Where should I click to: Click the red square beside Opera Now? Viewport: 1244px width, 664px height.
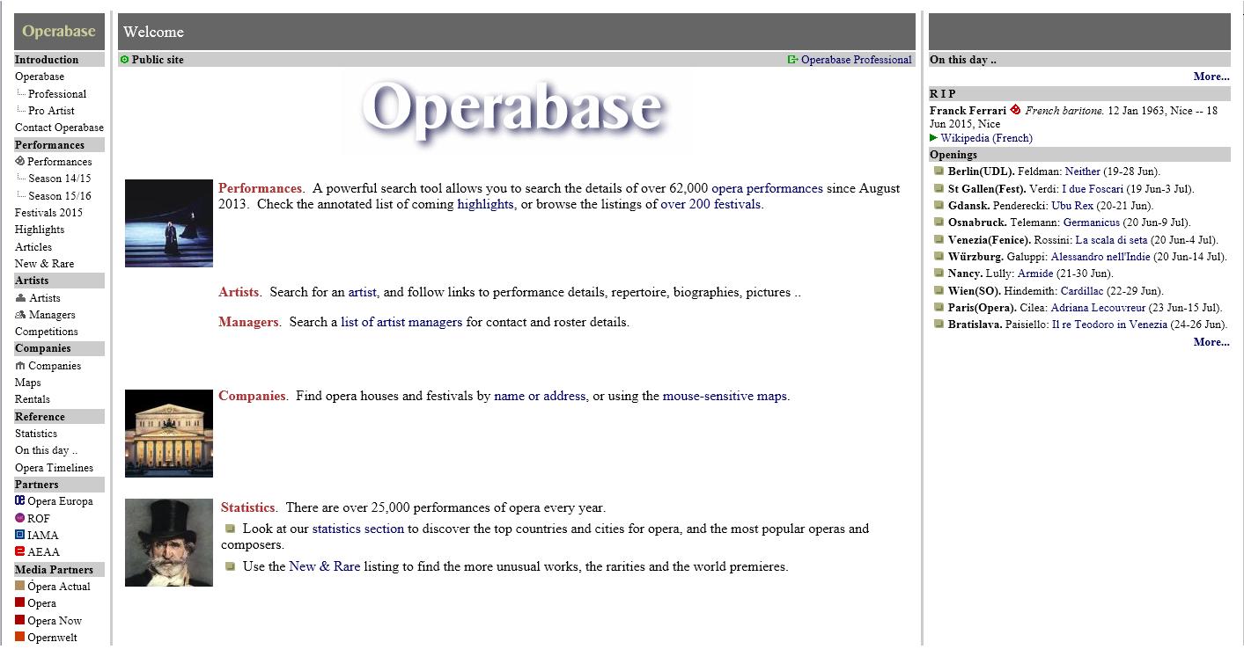[20, 620]
